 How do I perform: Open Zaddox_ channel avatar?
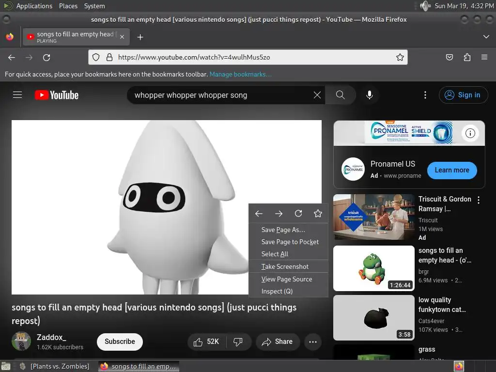click(x=21, y=341)
